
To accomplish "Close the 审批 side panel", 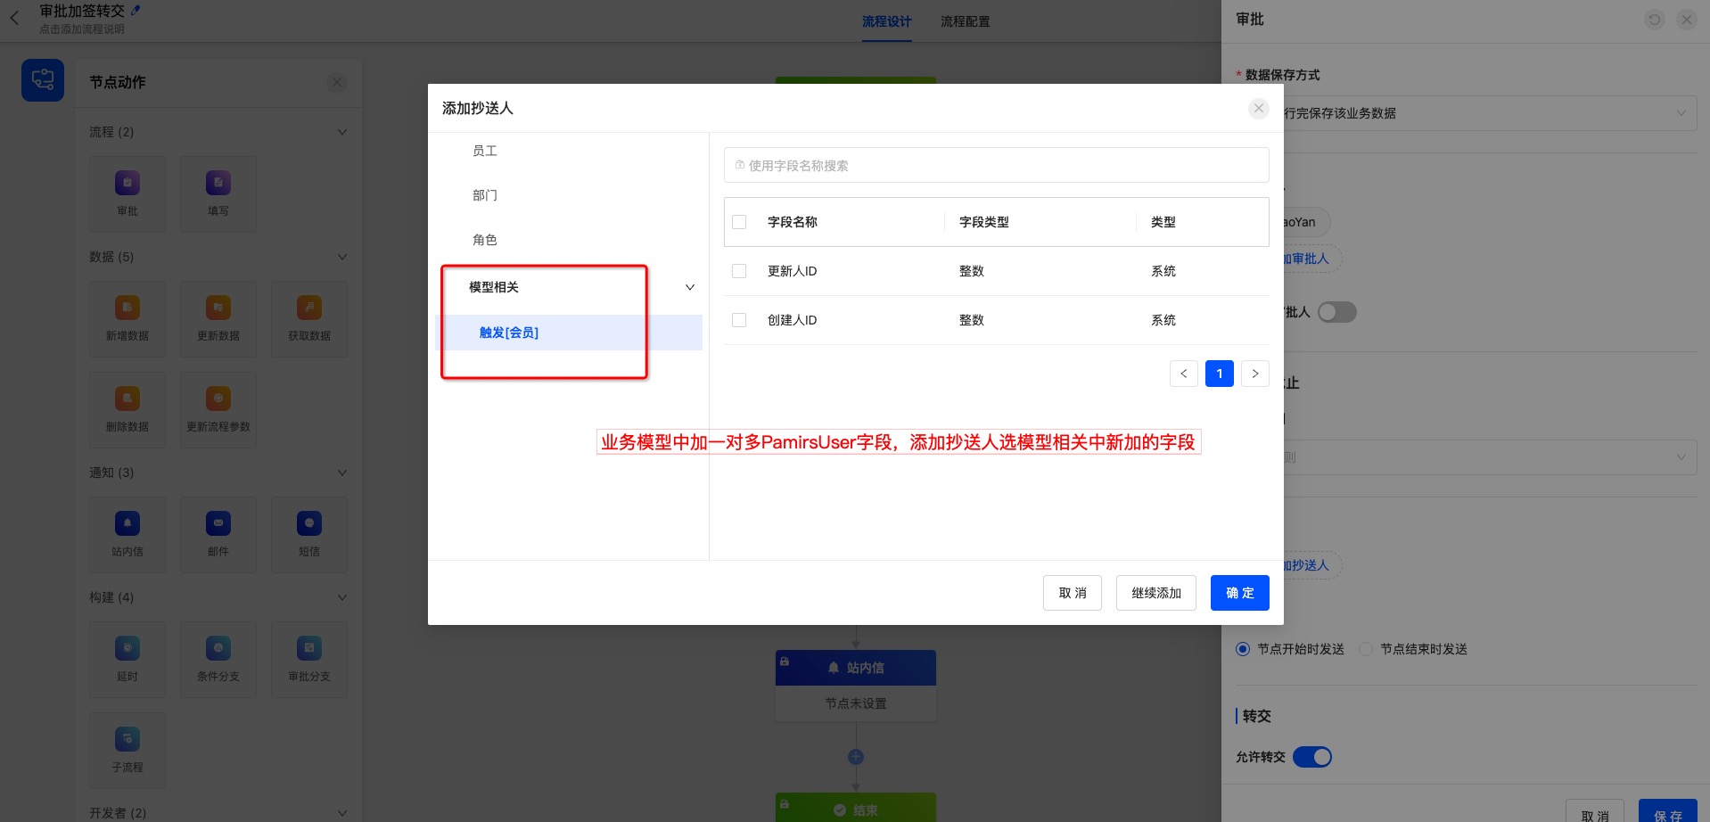I will [1687, 20].
